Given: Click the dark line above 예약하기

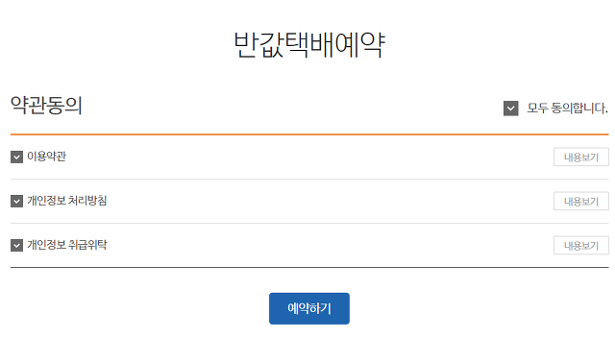Looking at the screenshot, I should pyautogui.click(x=309, y=267).
